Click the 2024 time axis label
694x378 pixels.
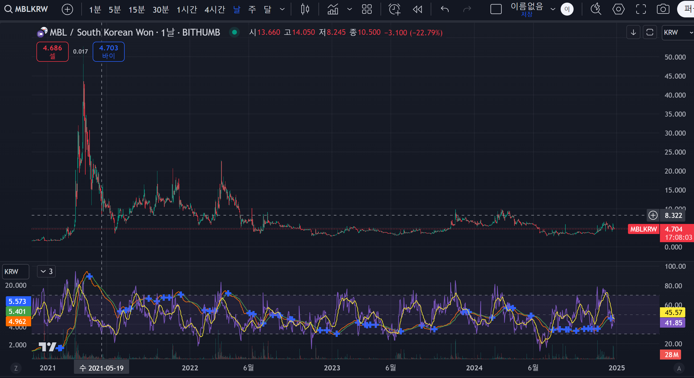(474, 368)
